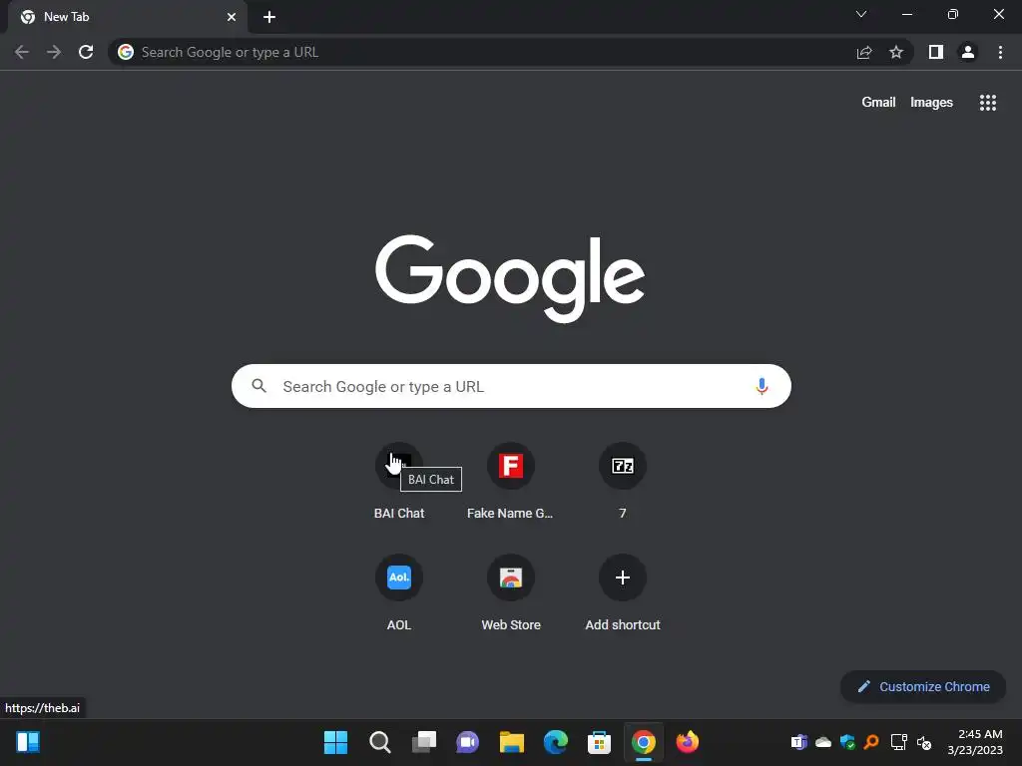This screenshot has height=766, width=1022.
Task: Open Task View on the taskbar
Action: (x=423, y=742)
